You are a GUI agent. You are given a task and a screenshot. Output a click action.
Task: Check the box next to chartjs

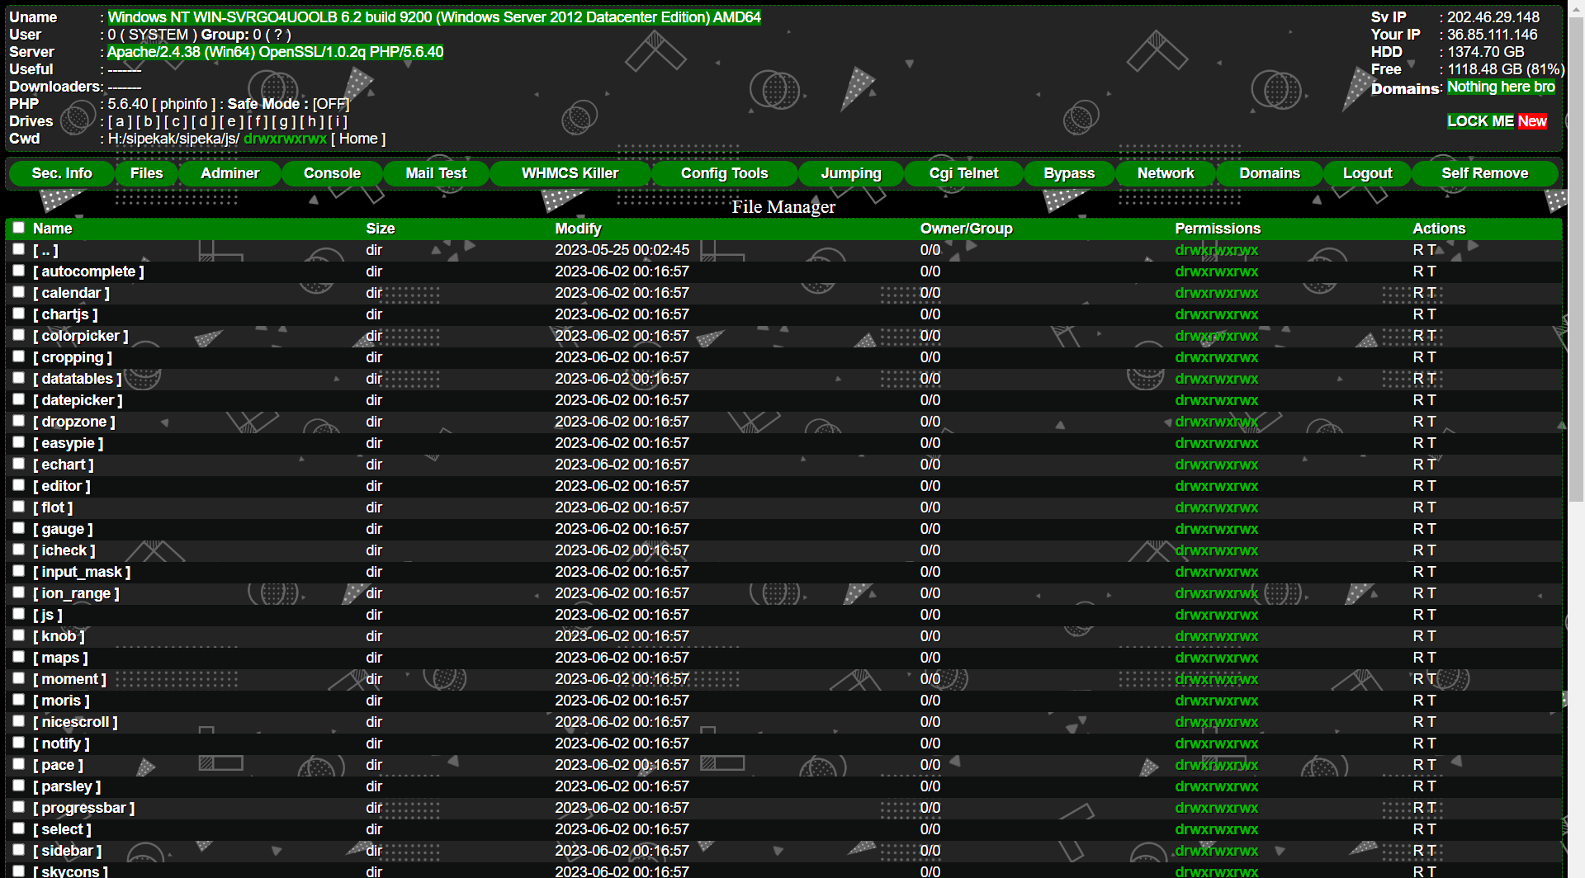coord(18,314)
